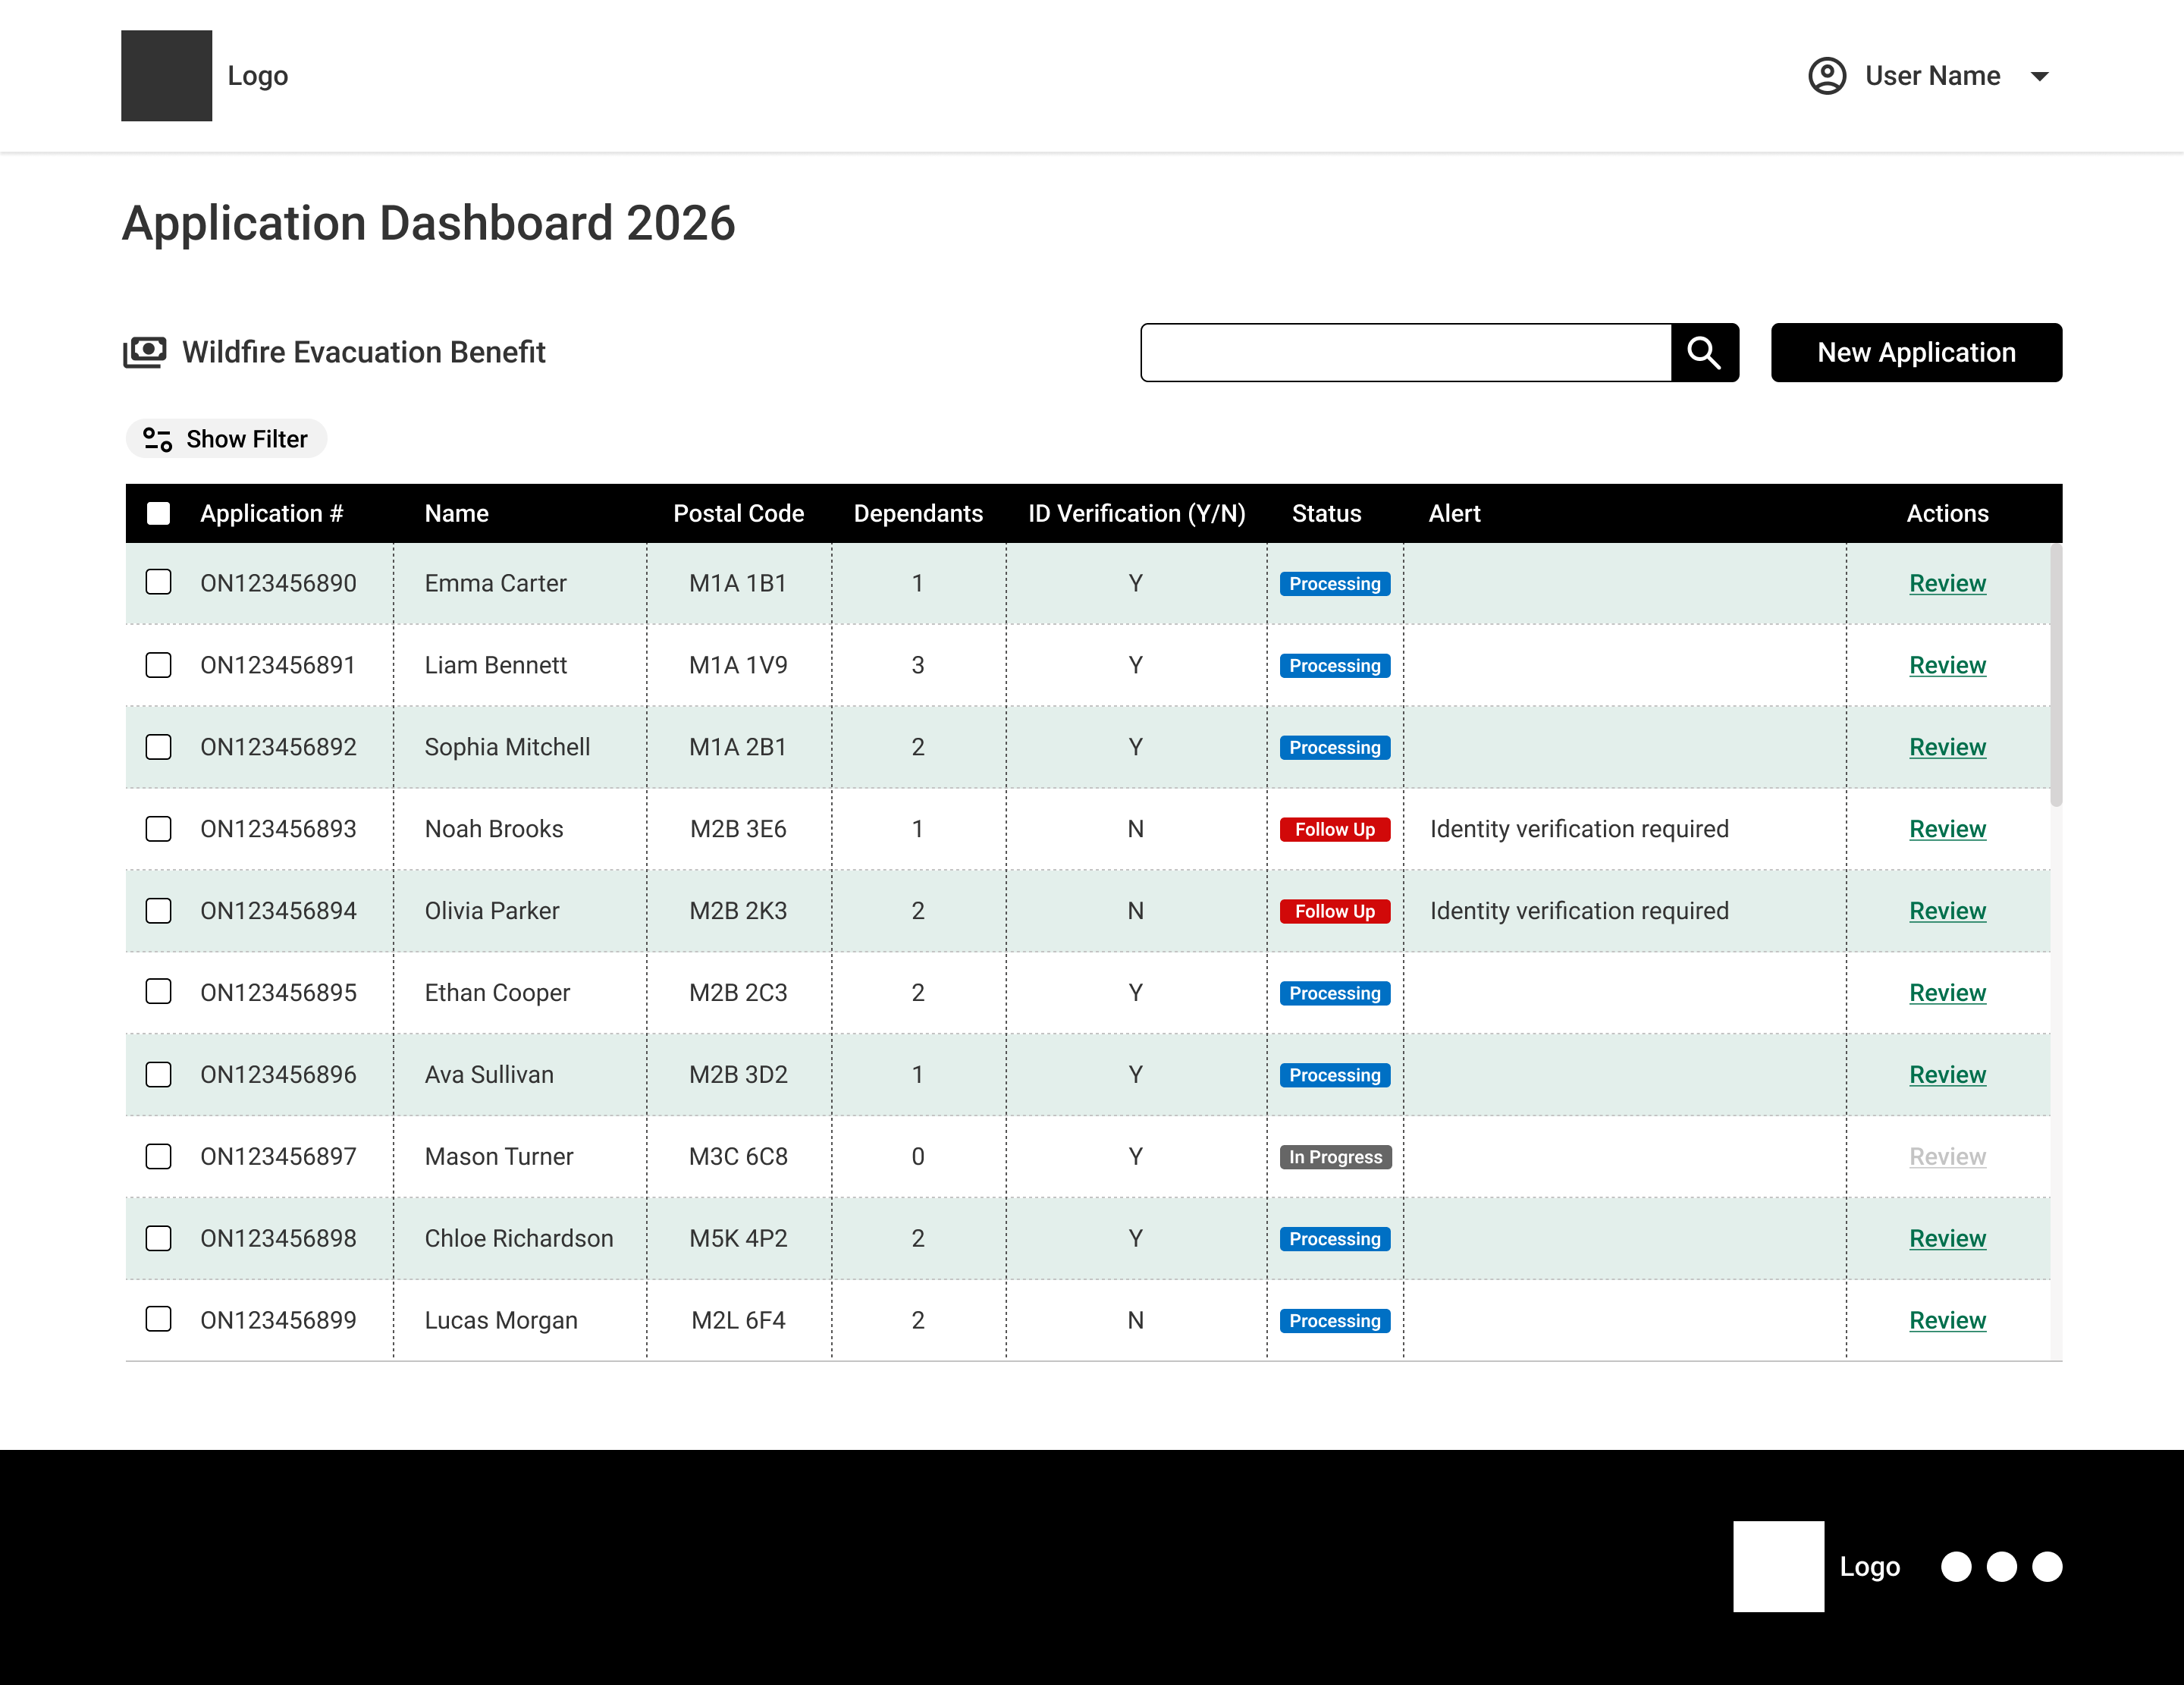The width and height of the screenshot is (2184, 1685).
Task: Click the Show Filter button
Action: [226, 439]
